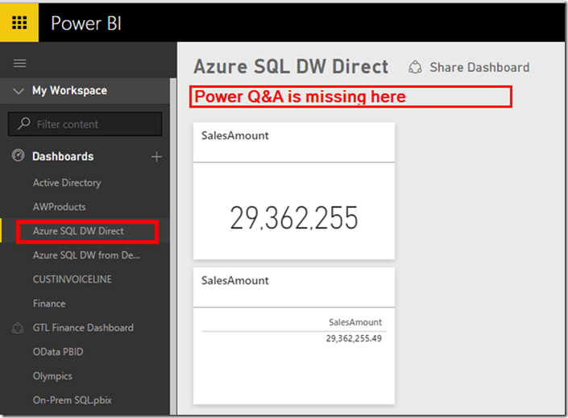This screenshot has width=568, height=418.
Task: Click the Dashboards section header
Action: coord(63,156)
